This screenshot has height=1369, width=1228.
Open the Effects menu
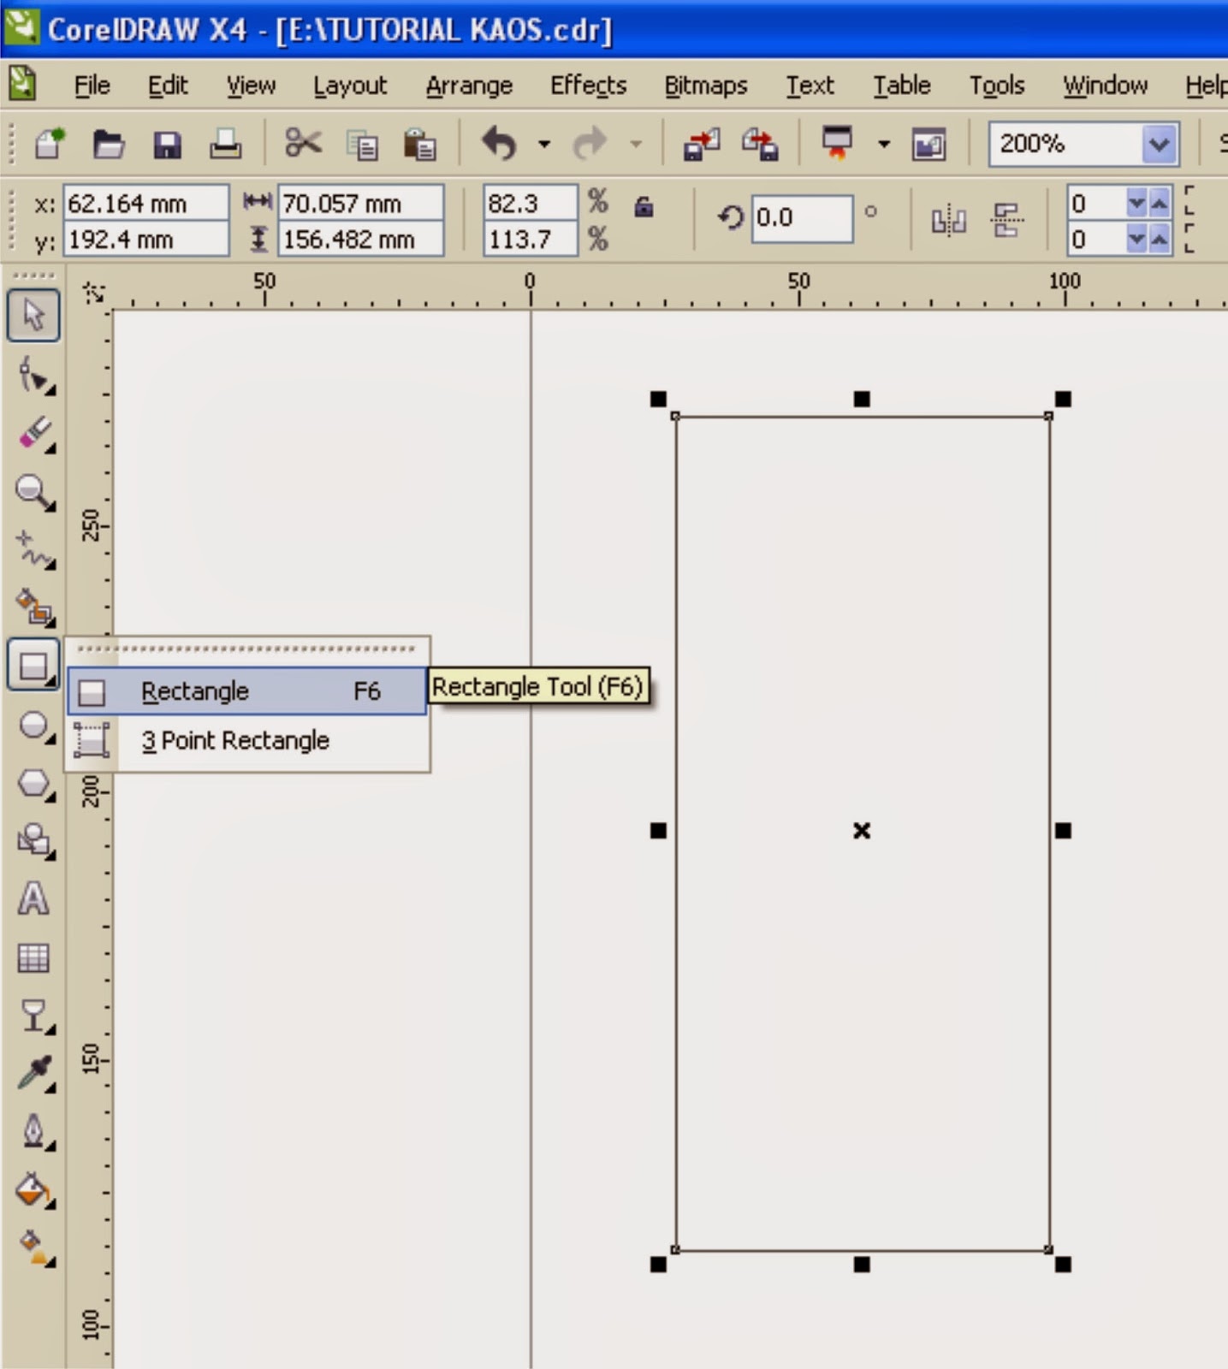pos(589,86)
